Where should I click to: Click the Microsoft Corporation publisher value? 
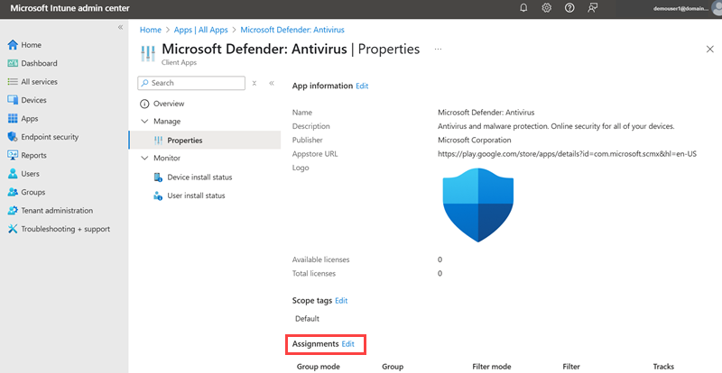click(x=475, y=141)
